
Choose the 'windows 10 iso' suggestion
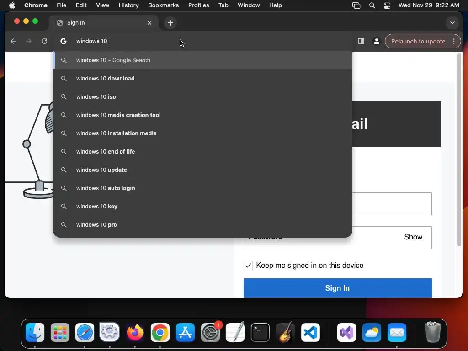[x=202, y=97]
